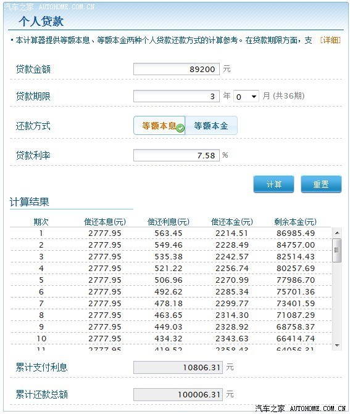Click the 个人贷款 page title
This screenshot has width=350, height=414.
coord(41,21)
